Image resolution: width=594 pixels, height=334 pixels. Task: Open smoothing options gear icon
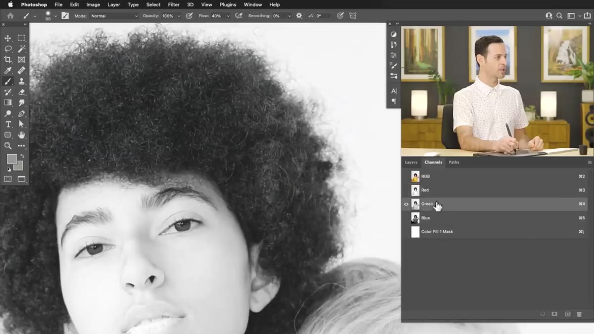299,16
